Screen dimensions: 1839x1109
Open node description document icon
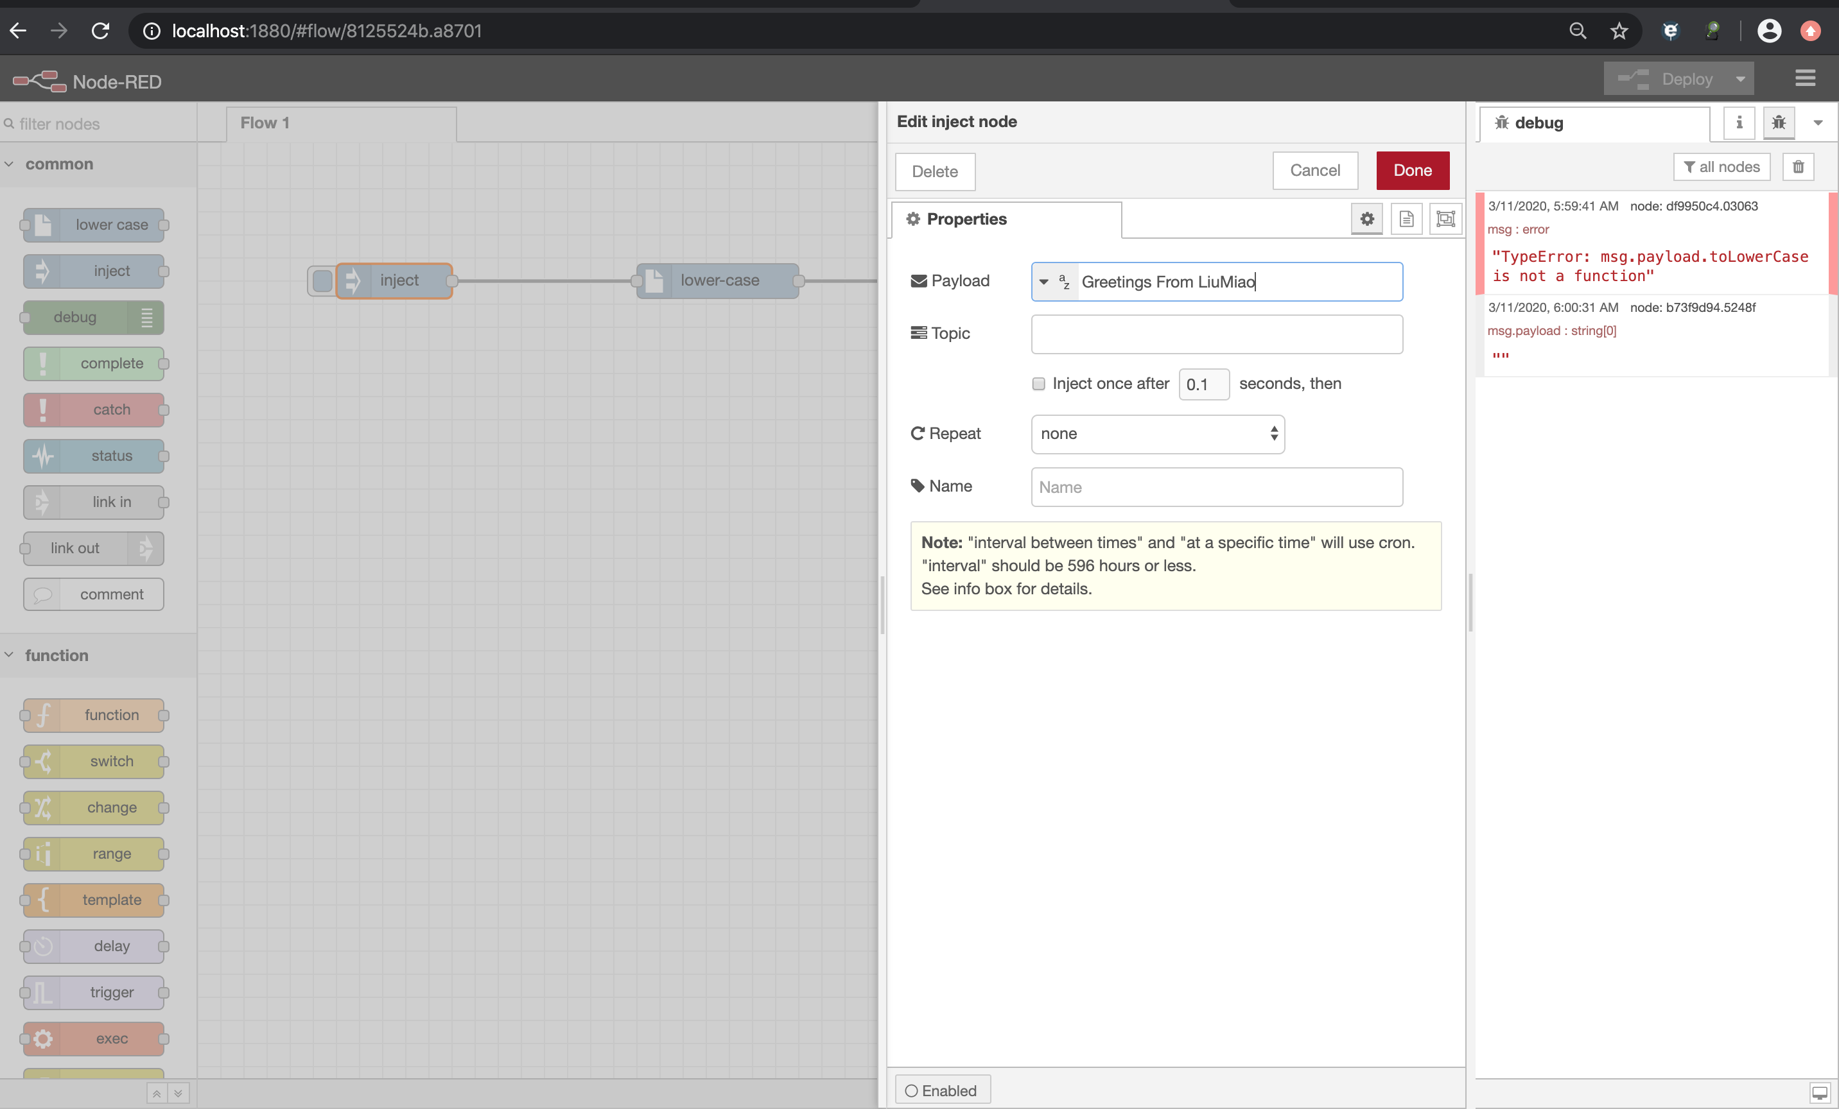pos(1406,219)
